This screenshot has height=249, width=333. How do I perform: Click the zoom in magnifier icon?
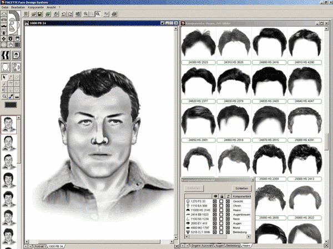pyautogui.click(x=87, y=13)
